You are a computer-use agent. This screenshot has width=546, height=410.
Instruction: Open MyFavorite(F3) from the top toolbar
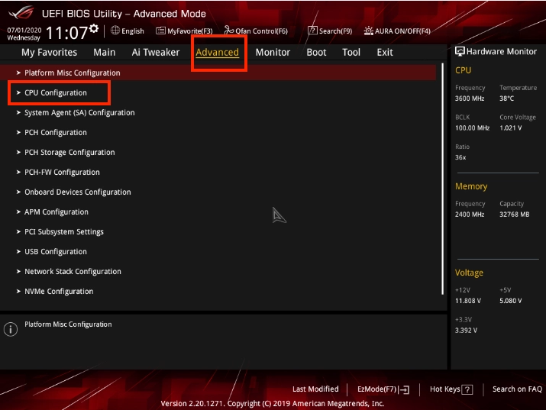[x=184, y=31]
